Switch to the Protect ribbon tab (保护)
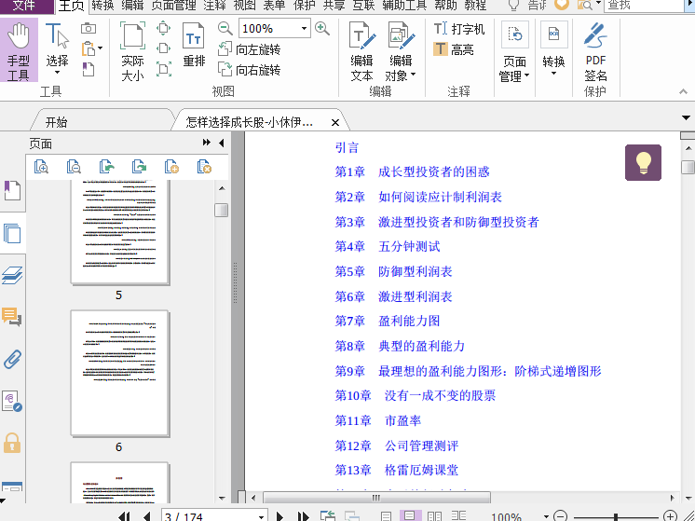 (305, 6)
